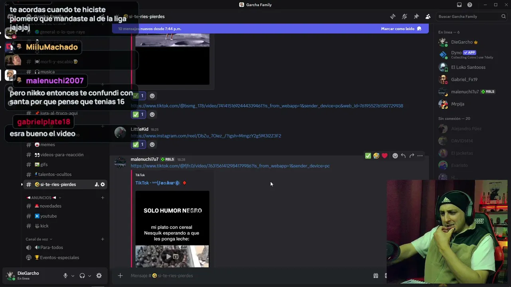React with the red heart quick reaction
Image resolution: width=511 pixels, height=287 pixels.
pyautogui.click(x=384, y=156)
